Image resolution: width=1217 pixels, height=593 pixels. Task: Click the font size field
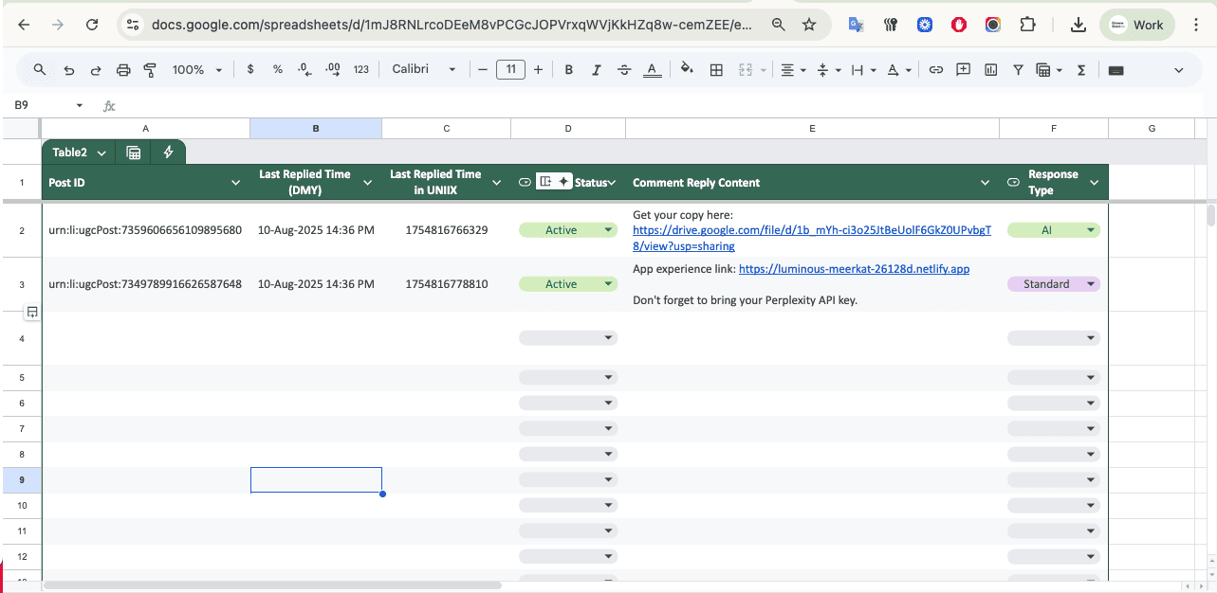(x=511, y=69)
